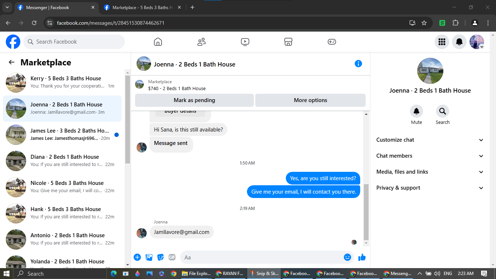This screenshot has height=279, width=496.
Task: Click the Search Facebook field
Action: click(74, 42)
